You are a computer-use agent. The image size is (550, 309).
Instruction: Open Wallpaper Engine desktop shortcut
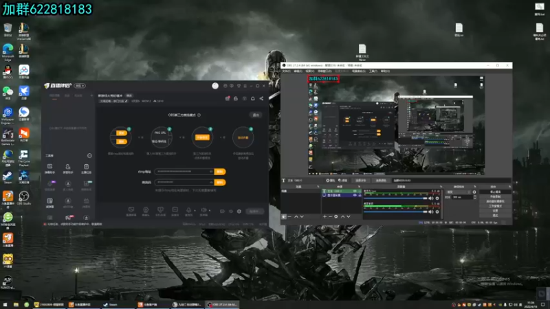tap(8, 115)
